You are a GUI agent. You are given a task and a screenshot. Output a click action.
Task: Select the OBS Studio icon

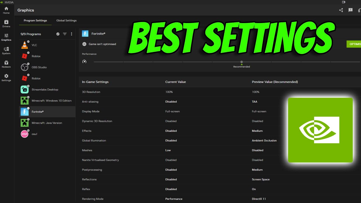pos(25,67)
